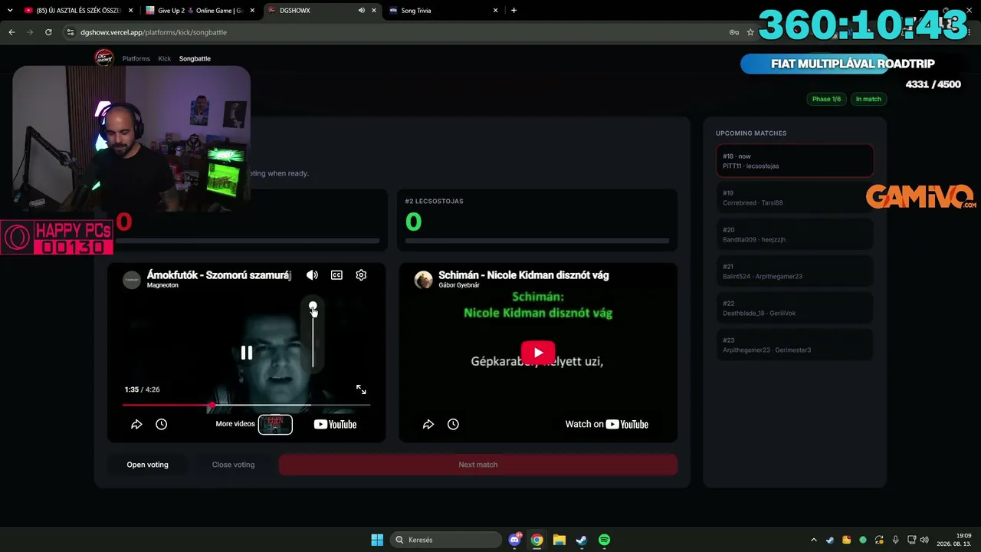Click the In match status badge
The image size is (981, 552).
tap(868, 99)
